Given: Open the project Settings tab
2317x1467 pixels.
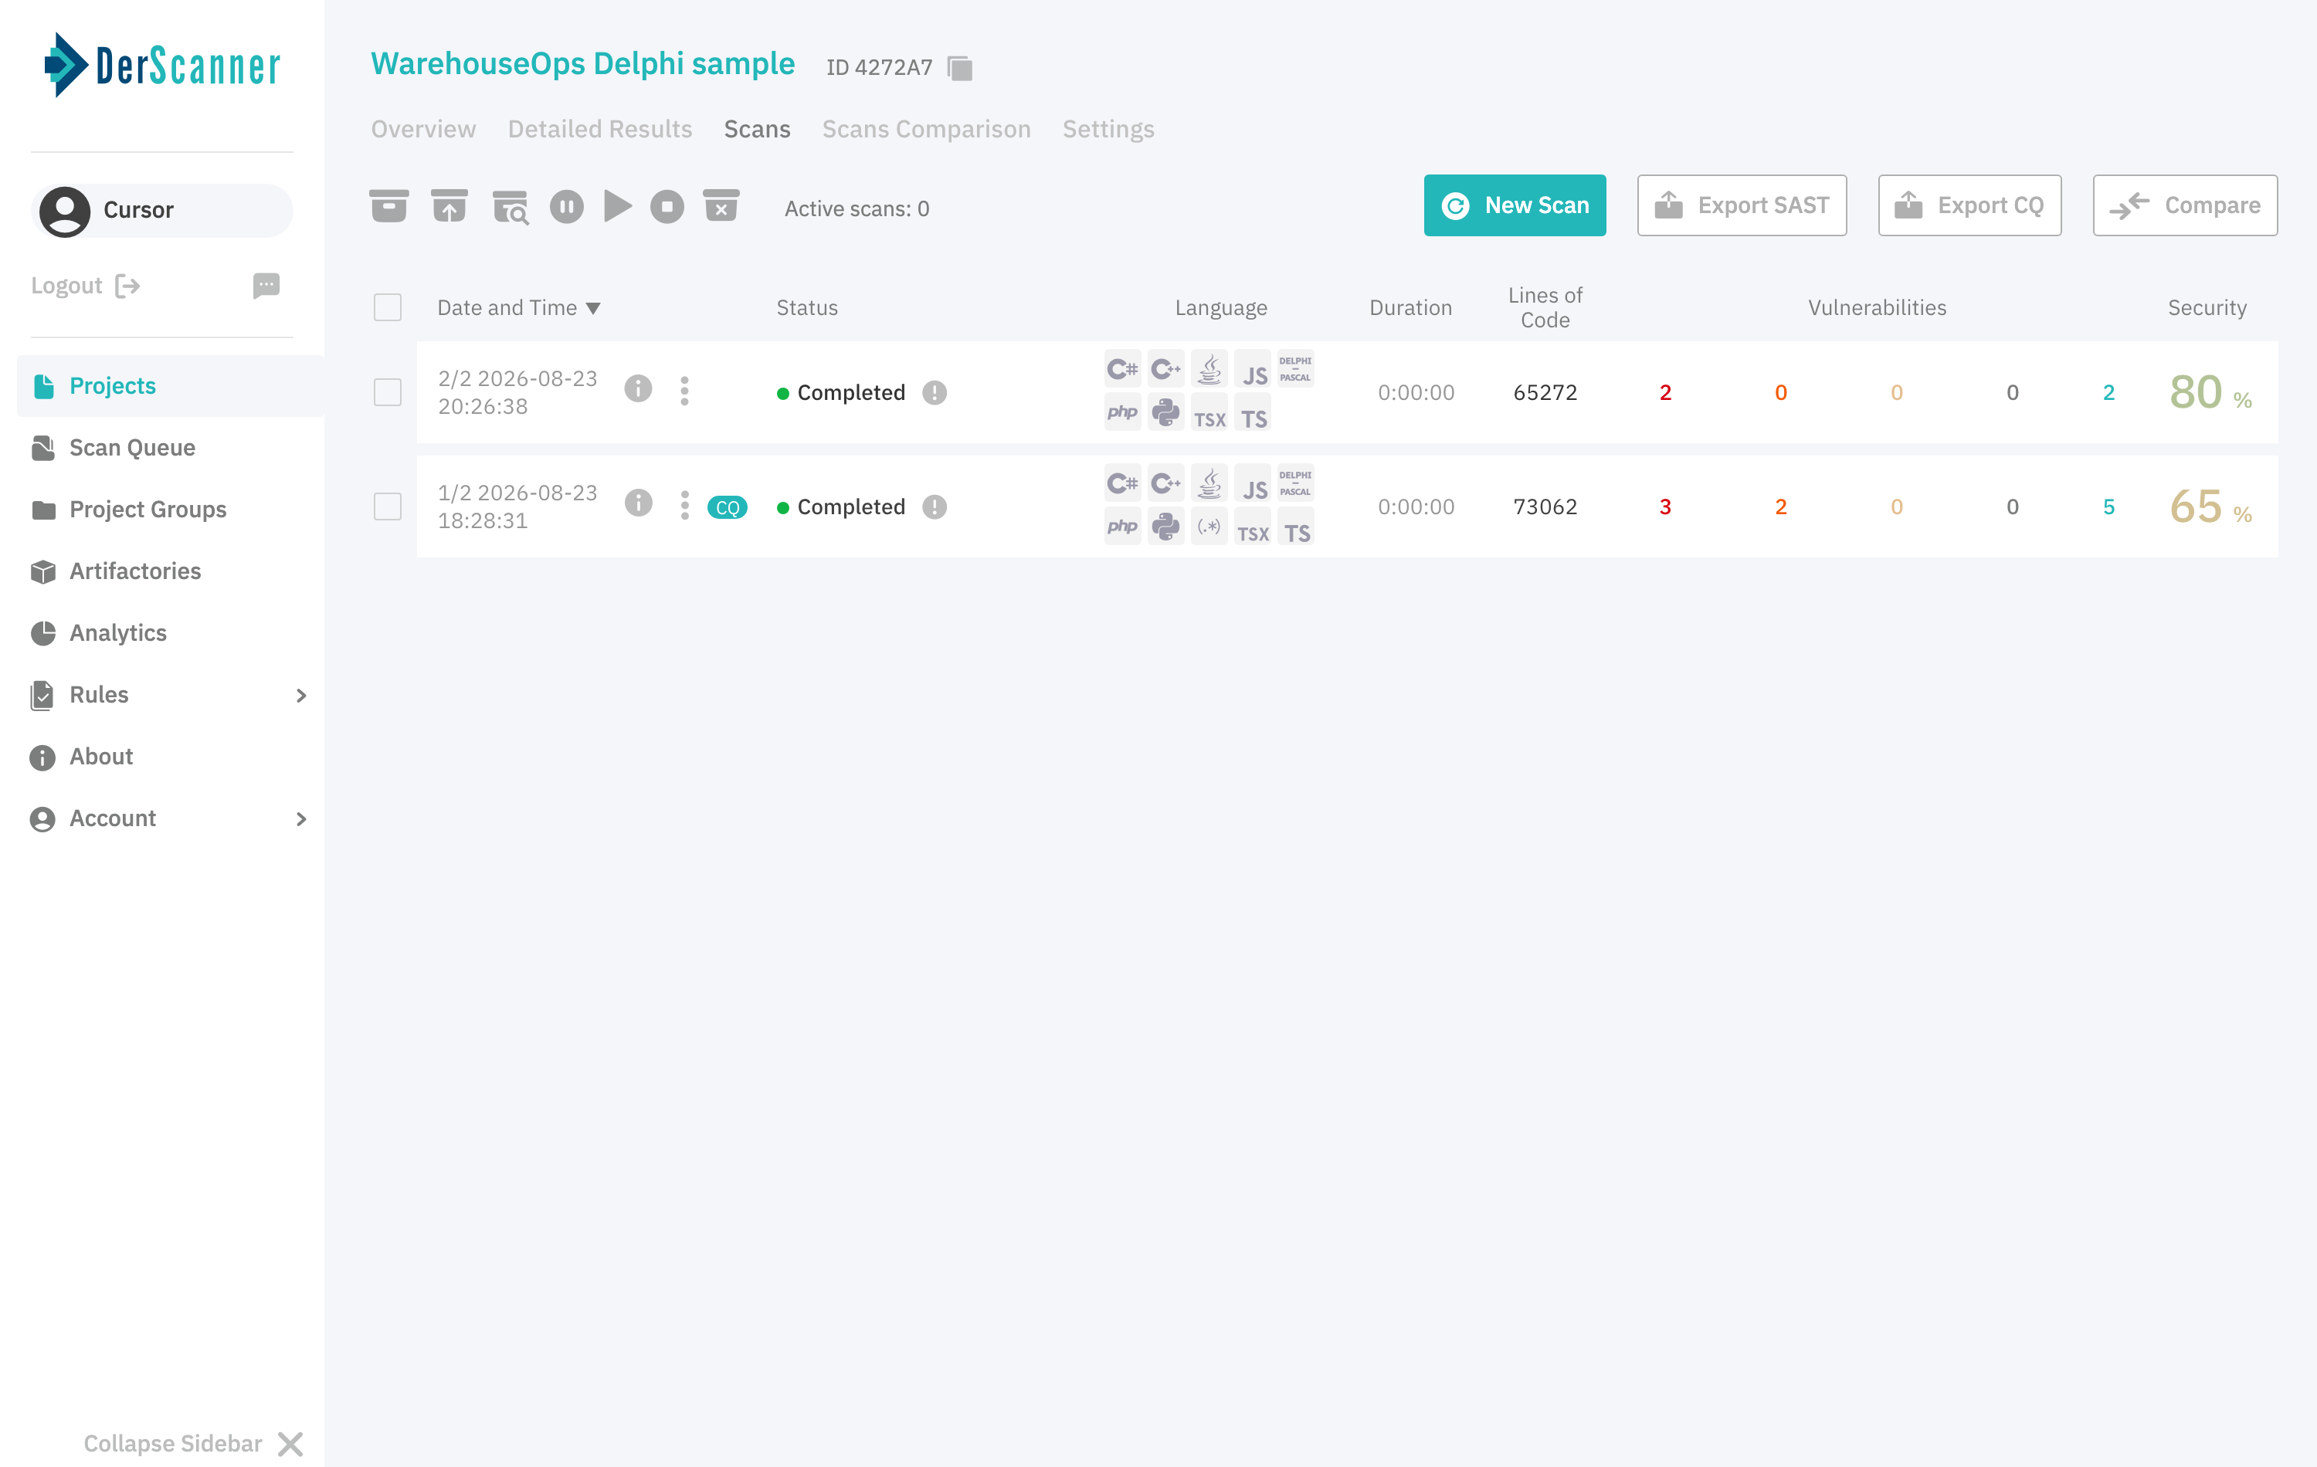Looking at the screenshot, I should click(x=1108, y=129).
